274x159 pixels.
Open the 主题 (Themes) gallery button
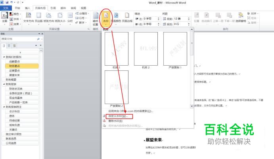[x=4, y=18]
